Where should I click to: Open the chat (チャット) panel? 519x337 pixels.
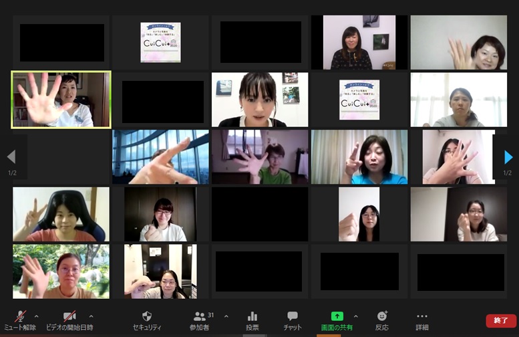pos(292,318)
